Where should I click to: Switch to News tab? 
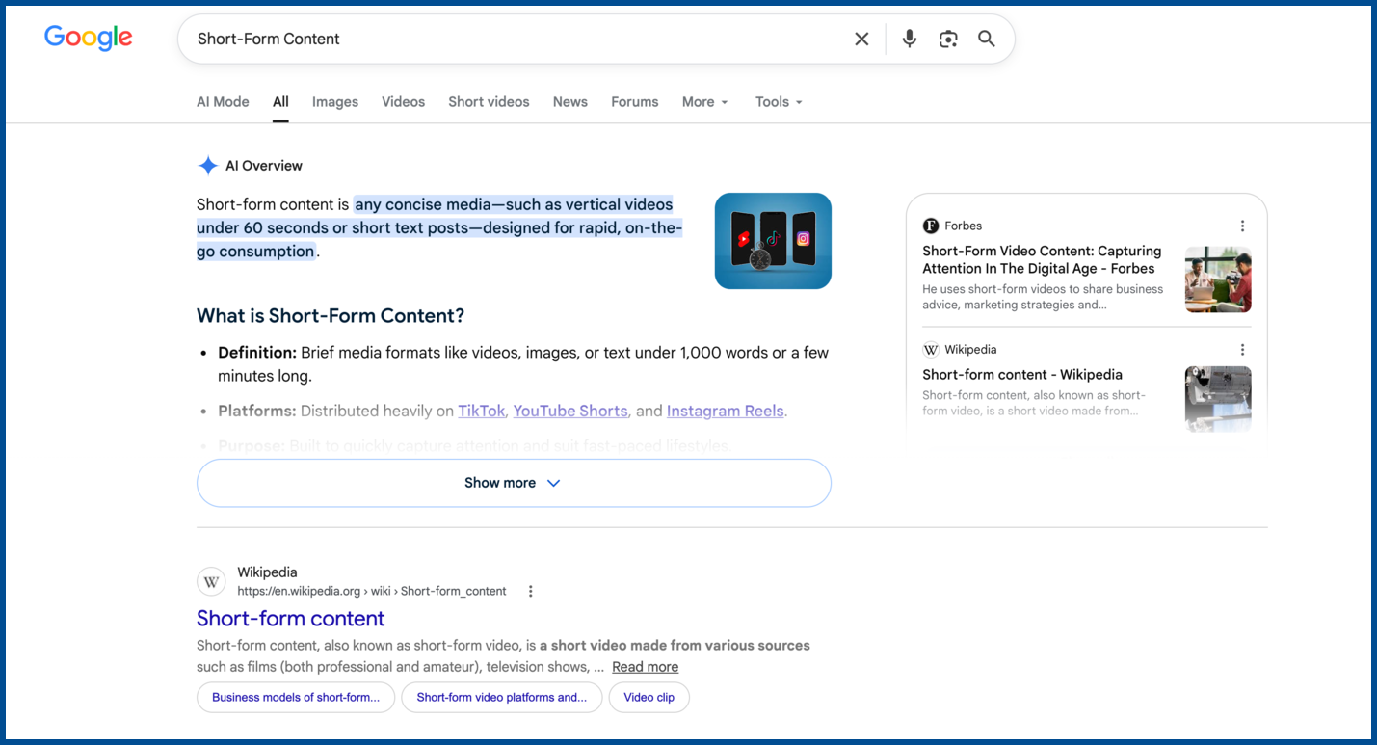click(570, 102)
